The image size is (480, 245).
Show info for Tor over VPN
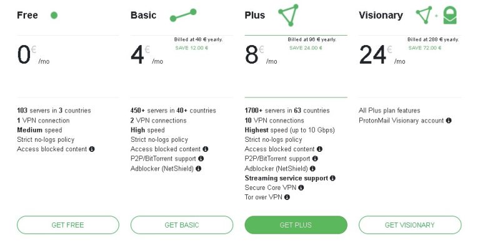click(x=287, y=197)
